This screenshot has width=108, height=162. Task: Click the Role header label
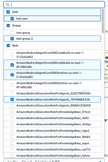pos(15,46)
